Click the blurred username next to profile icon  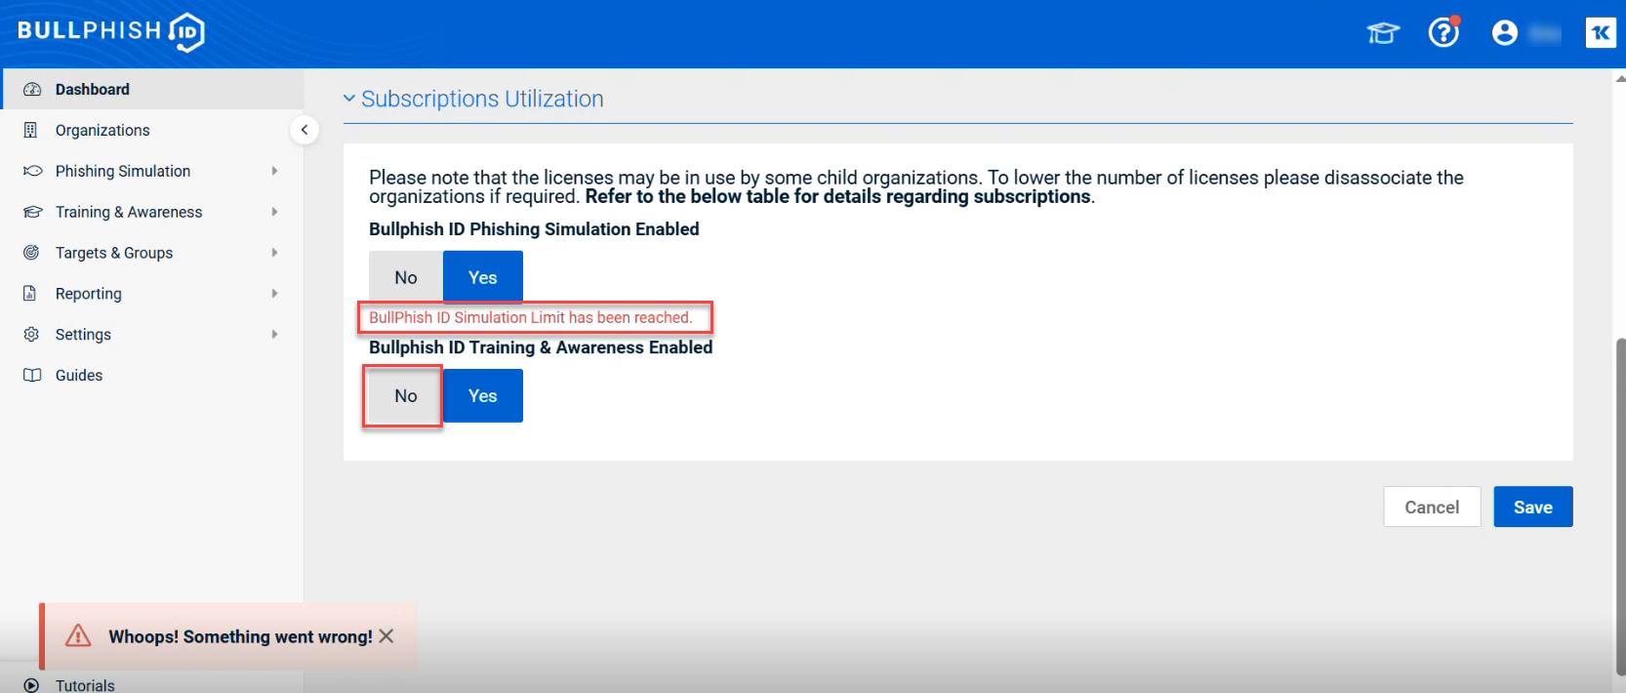1544,34
